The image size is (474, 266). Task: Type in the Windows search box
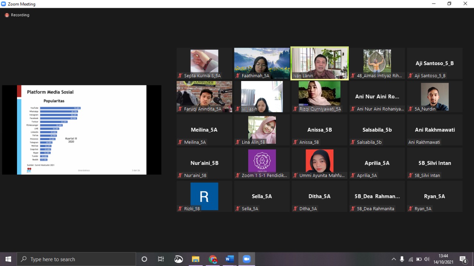pyautogui.click(x=78, y=259)
